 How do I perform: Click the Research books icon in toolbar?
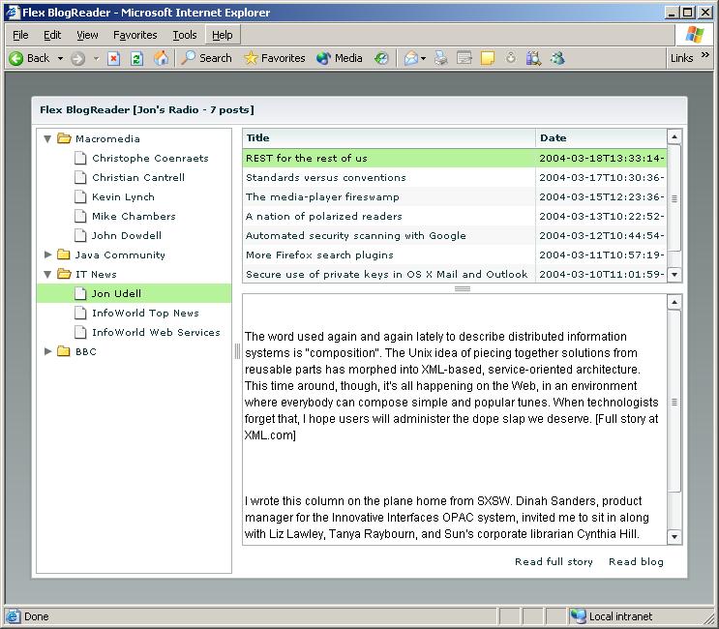[x=533, y=58]
